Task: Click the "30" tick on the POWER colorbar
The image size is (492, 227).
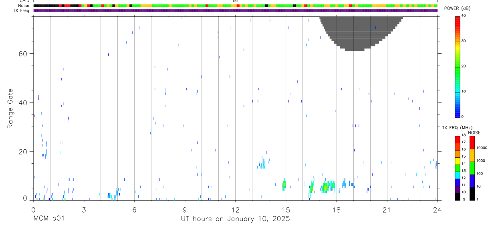Action: [x=464, y=41]
